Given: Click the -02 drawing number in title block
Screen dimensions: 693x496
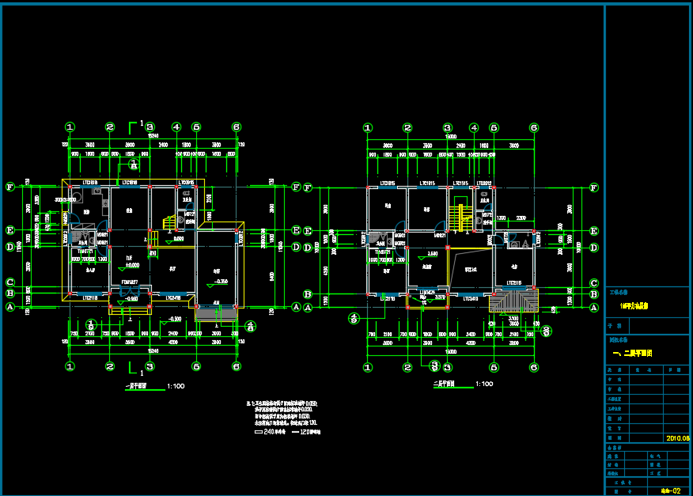Looking at the screenshot, I should pyautogui.click(x=671, y=490).
